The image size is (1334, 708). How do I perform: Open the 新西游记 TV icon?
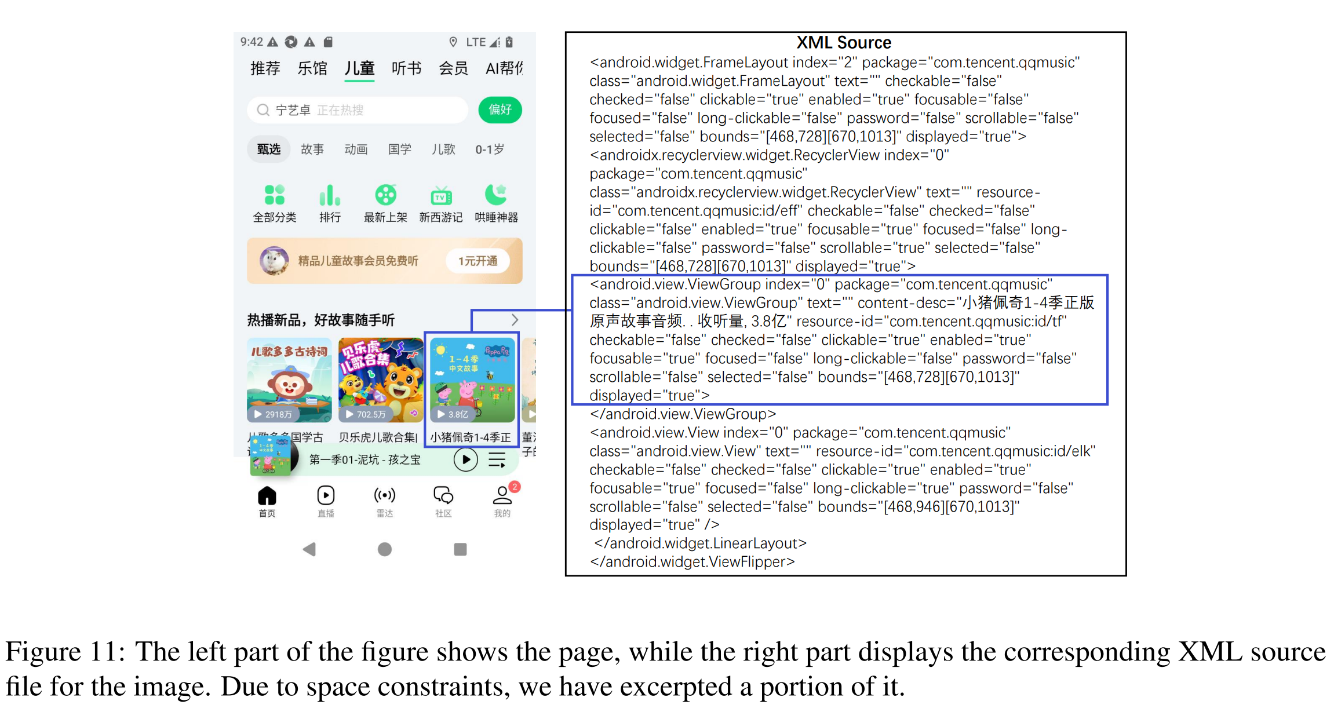(x=441, y=196)
